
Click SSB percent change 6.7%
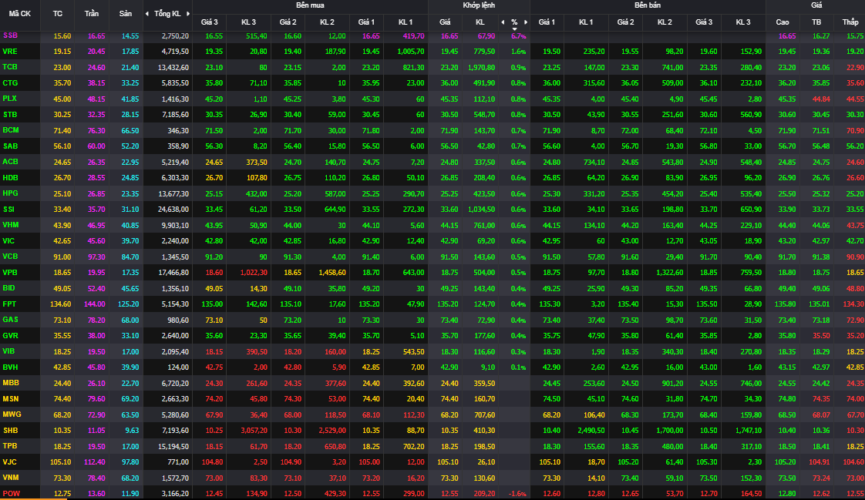pyautogui.click(x=518, y=36)
